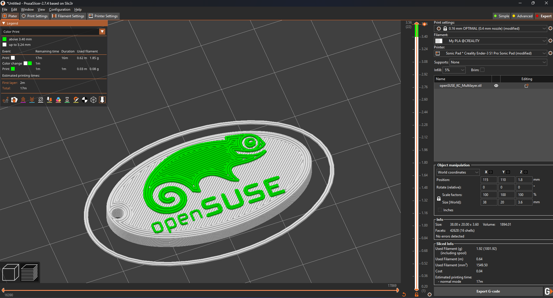Image resolution: width=553 pixels, height=298 pixels.
Task: Switch to Printer Settings tab
Action: (103, 16)
